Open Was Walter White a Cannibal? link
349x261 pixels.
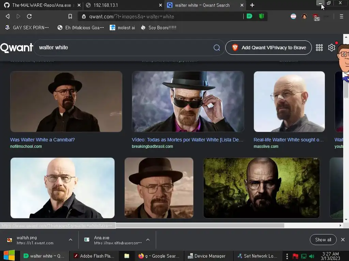coord(43,140)
